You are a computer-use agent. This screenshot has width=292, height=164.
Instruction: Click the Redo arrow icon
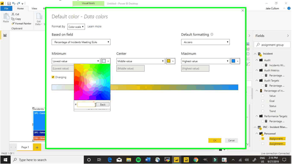click(18, 3)
